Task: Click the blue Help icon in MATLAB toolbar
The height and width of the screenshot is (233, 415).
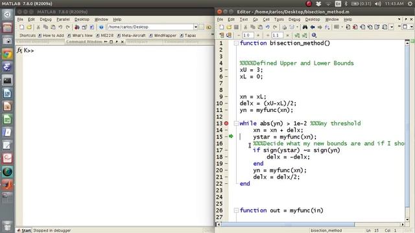Action: pyautogui.click(x=101, y=27)
